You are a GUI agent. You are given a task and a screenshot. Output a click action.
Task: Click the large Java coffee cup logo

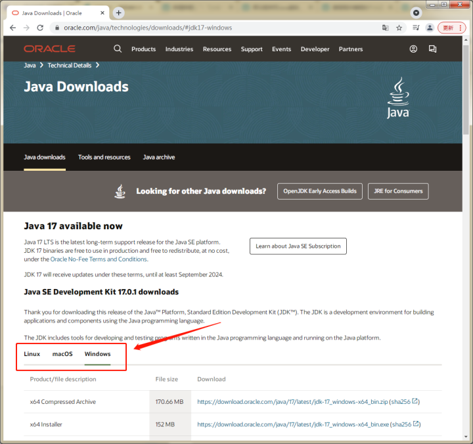coord(398,98)
